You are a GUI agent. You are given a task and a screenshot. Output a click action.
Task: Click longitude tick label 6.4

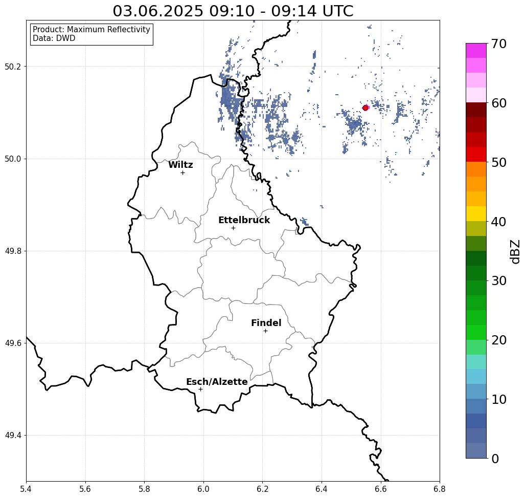pyautogui.click(x=322, y=489)
